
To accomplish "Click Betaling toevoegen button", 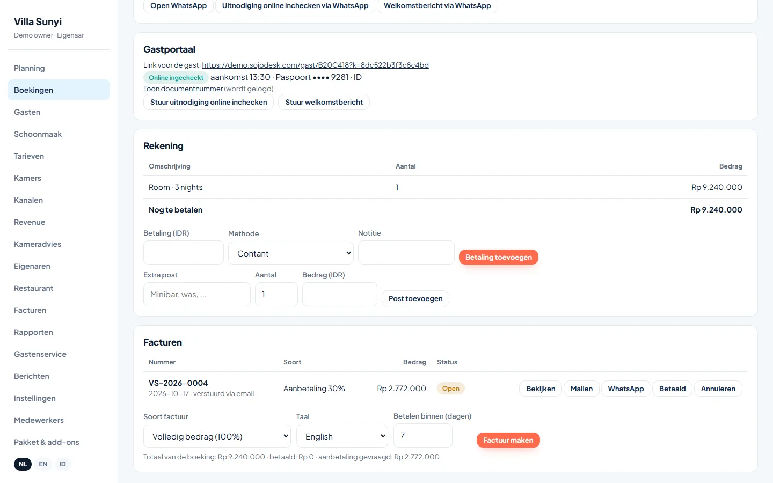I will click(x=499, y=257).
